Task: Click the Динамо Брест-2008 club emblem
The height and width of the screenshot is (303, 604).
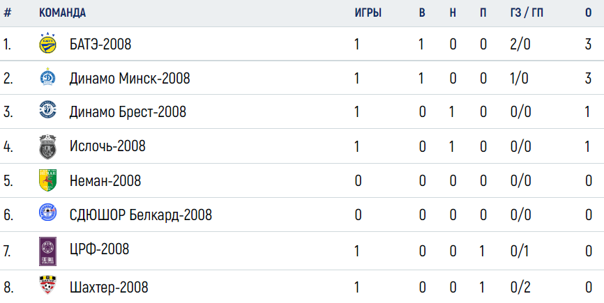Action: tap(47, 110)
